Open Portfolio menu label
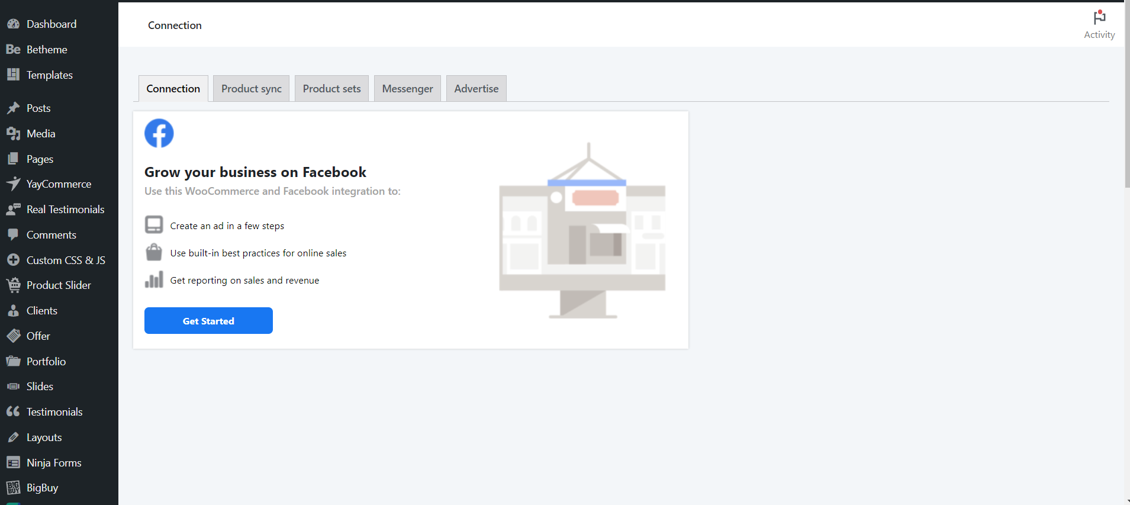 pos(46,362)
